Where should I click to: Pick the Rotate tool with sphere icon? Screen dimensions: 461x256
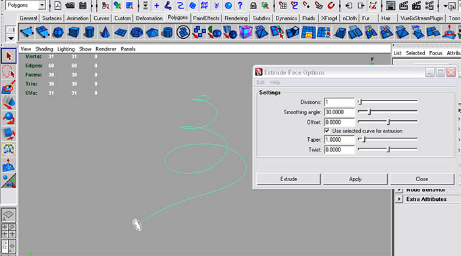[9, 118]
